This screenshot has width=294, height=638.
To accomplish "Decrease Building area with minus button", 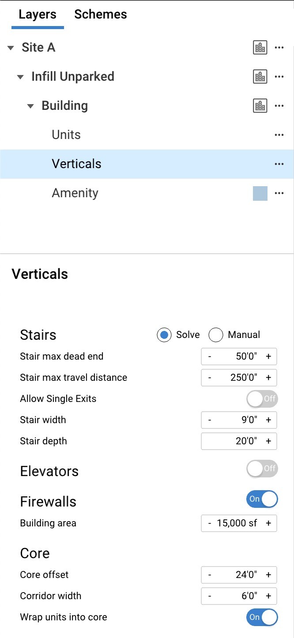I will (x=210, y=523).
